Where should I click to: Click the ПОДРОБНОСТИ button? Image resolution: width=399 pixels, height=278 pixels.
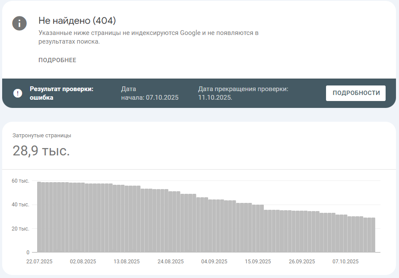point(356,93)
